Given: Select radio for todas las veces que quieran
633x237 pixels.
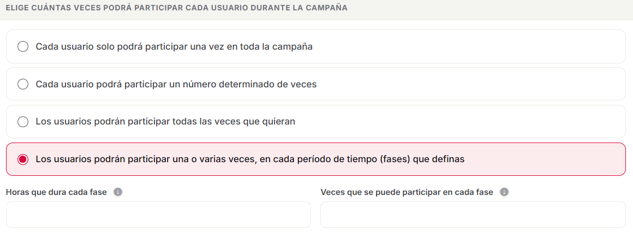Looking at the screenshot, I should [x=23, y=122].
